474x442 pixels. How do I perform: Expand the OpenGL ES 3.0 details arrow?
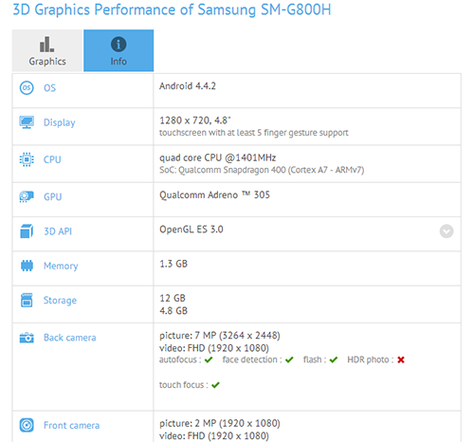(447, 231)
